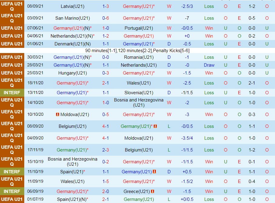275x203 pixels.
Task: Open the 0-6 score for San Marino match
Action: (x=106, y=18)
